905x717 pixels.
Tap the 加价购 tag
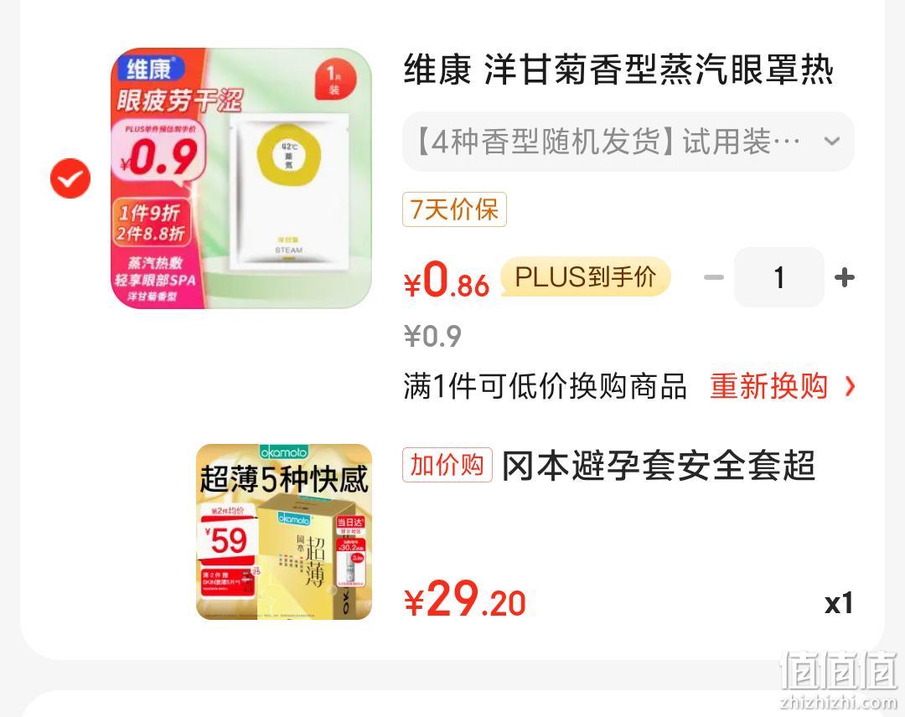point(447,465)
